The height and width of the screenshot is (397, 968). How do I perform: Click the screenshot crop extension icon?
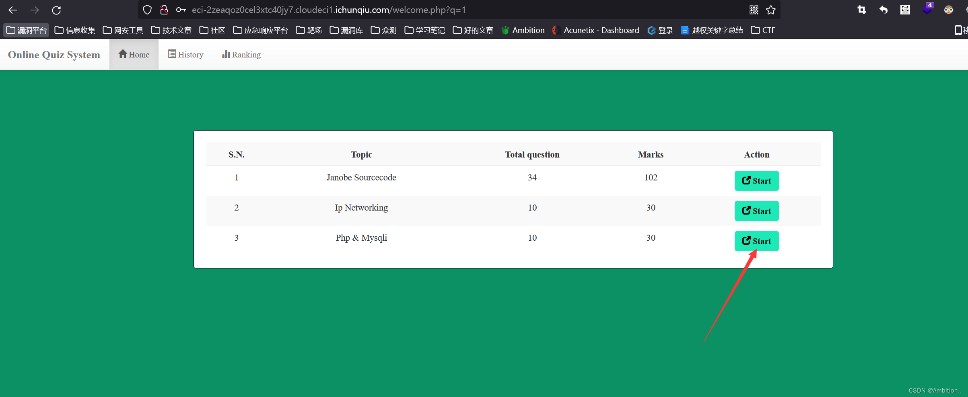click(861, 10)
